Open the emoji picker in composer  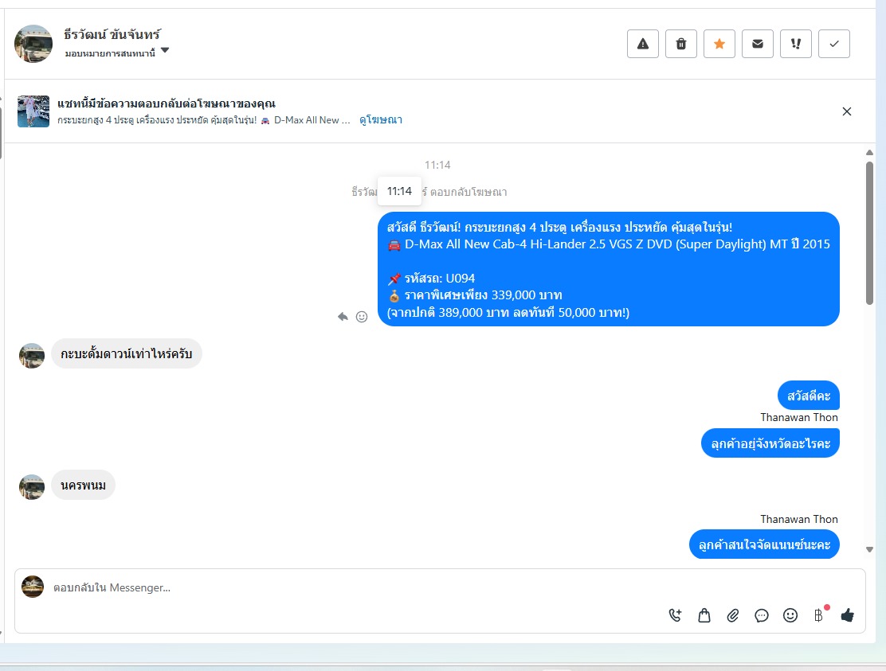pyautogui.click(x=790, y=615)
